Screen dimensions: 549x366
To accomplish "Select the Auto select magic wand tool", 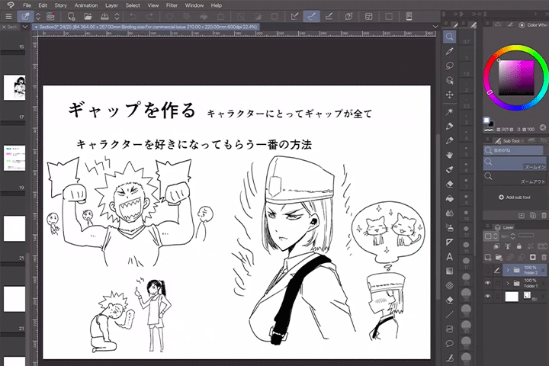I will click(x=450, y=111).
